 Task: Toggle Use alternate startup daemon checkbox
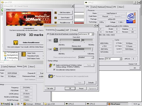(x=54, y=70)
